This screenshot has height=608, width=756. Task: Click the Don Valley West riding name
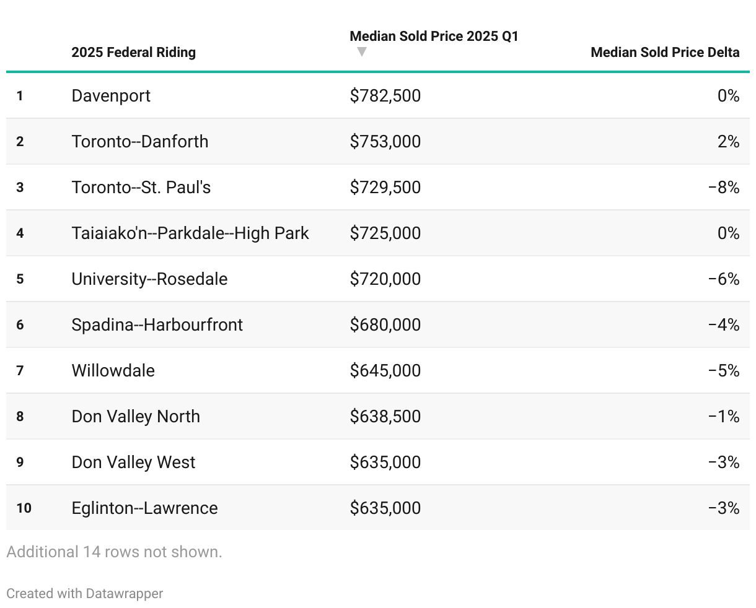[133, 462]
